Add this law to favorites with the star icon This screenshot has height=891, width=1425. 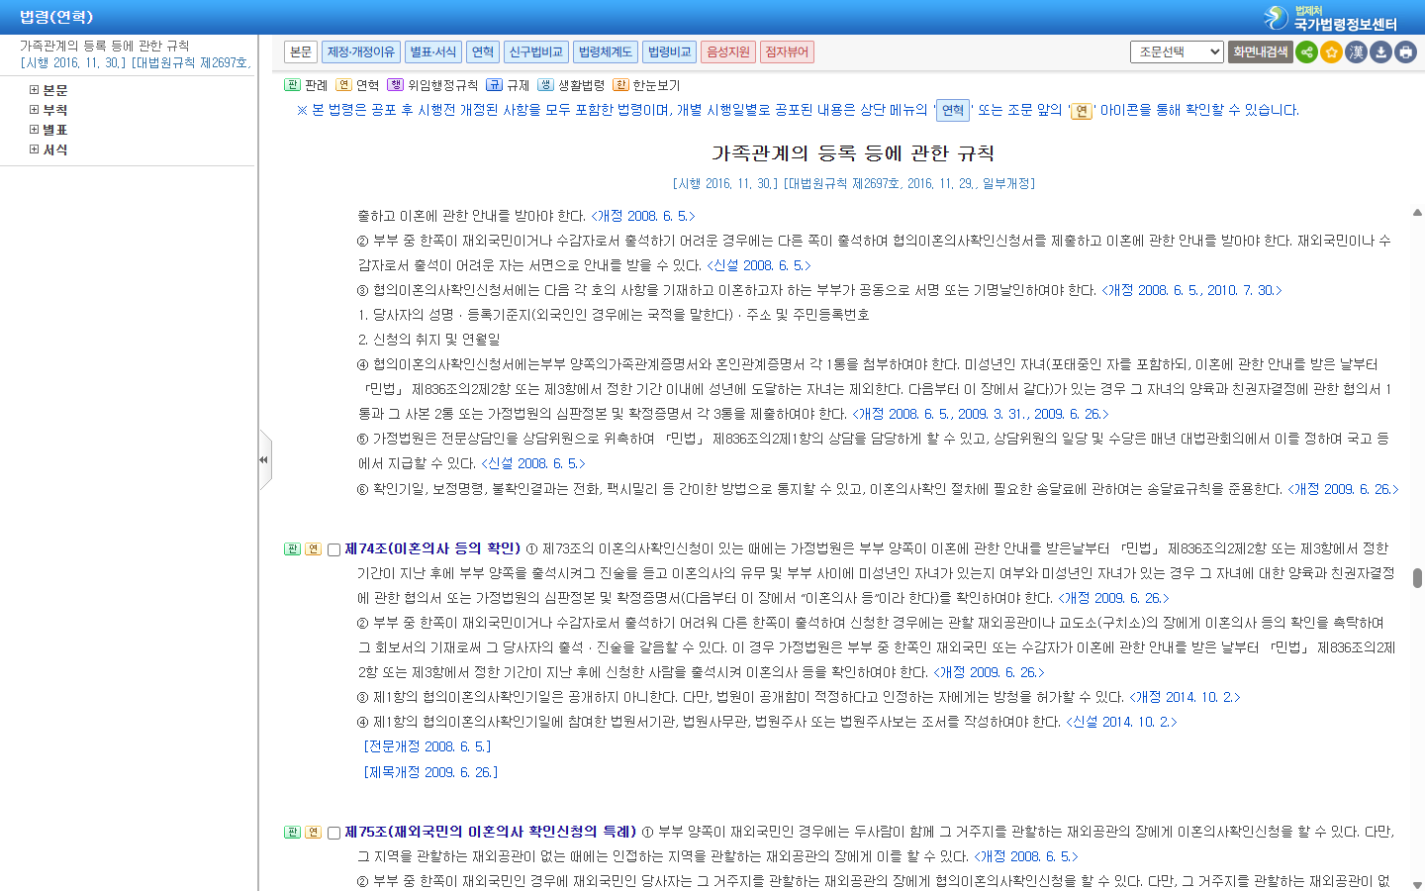[x=1331, y=51]
